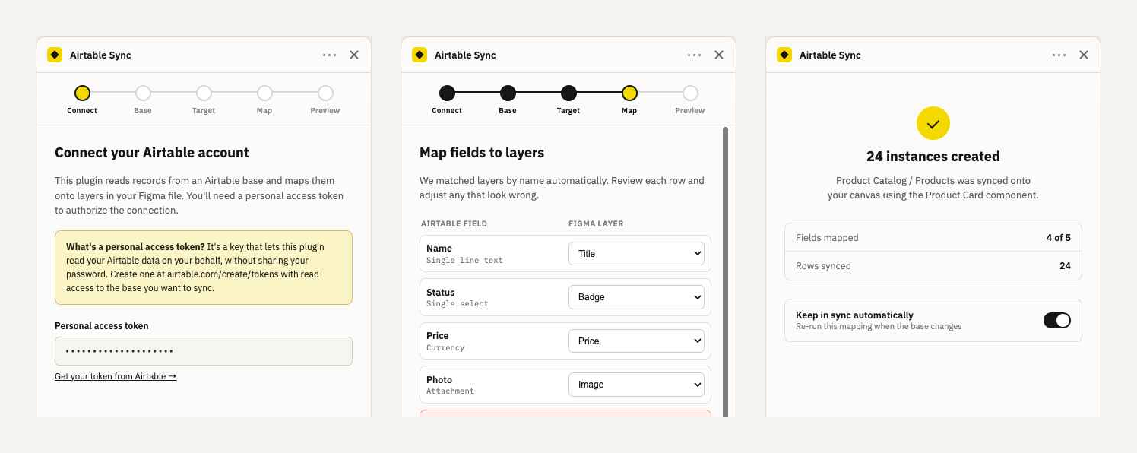Image resolution: width=1137 pixels, height=453 pixels.
Task: Click the Map fields to layers heading
Action: [x=482, y=153]
